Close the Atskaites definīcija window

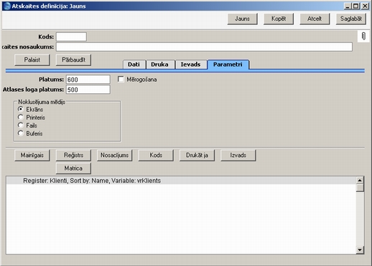(365, 6)
